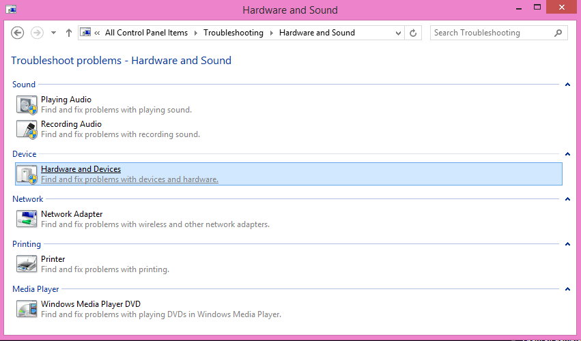Open the Recording Audio troubleshooter icon
Screen dimensions: 581x341
coord(27,129)
